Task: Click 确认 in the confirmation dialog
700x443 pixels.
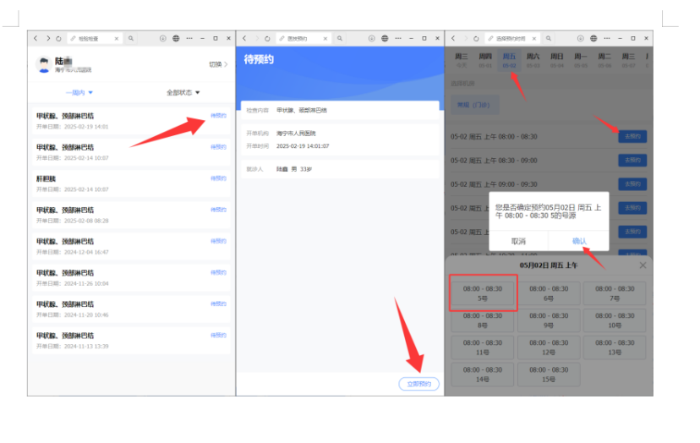Action: pyautogui.click(x=579, y=241)
